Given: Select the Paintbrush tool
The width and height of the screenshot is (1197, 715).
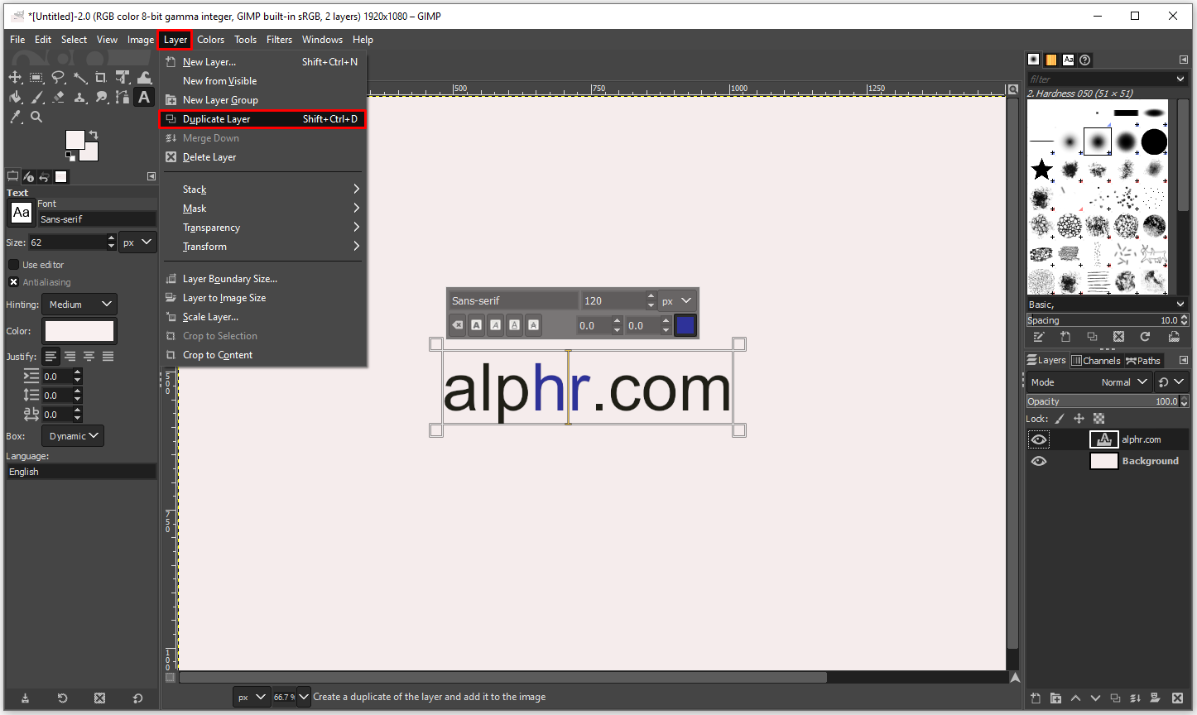Looking at the screenshot, I should [x=36, y=97].
